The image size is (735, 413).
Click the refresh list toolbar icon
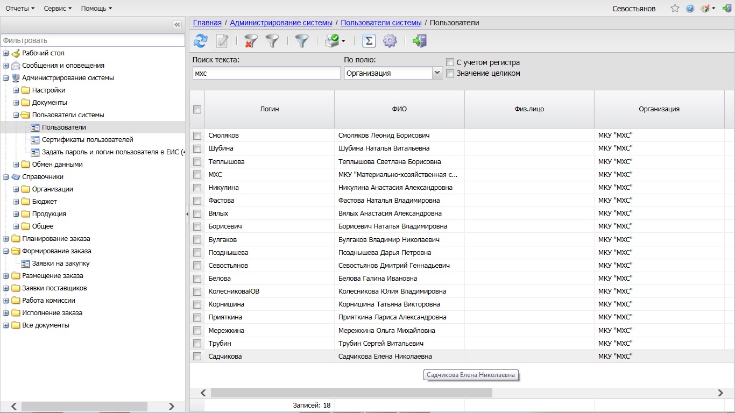(201, 41)
